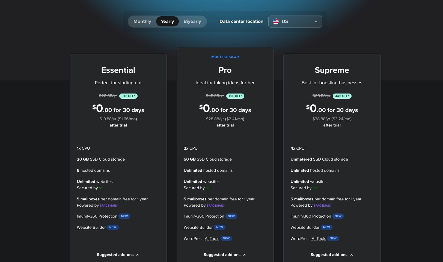
Task: Select the Yearly billing option
Action: tap(167, 21)
